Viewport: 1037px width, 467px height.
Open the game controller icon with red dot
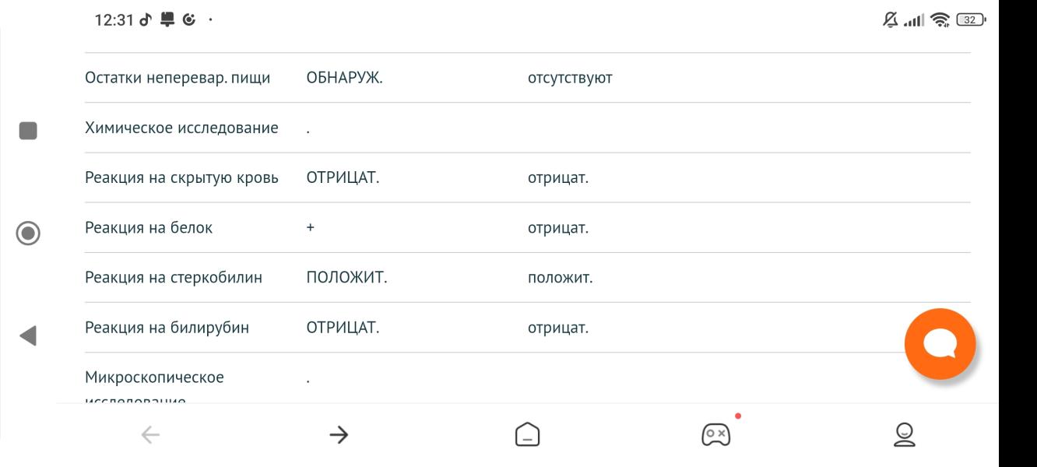click(715, 434)
